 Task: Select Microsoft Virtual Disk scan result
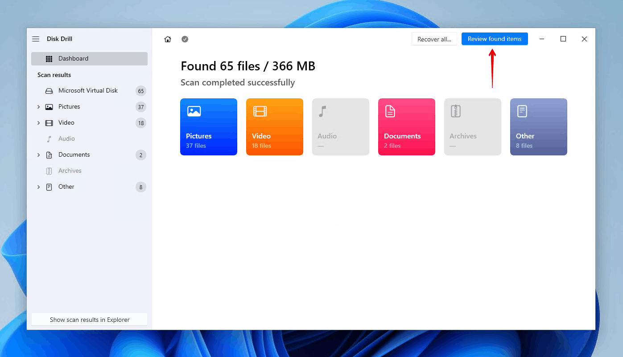click(88, 90)
